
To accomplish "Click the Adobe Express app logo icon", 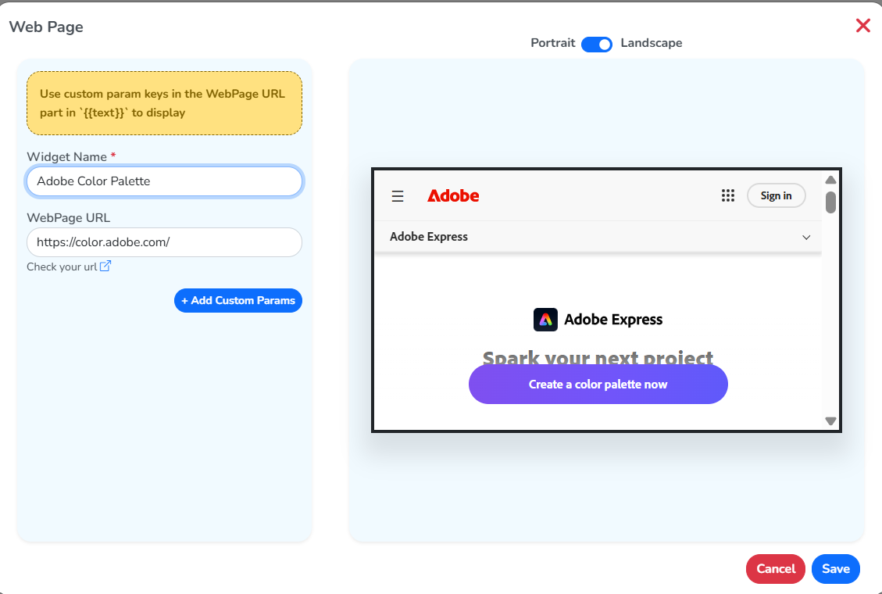I will tap(545, 320).
